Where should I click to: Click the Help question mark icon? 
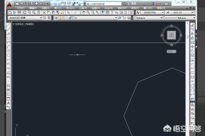coord(132,13)
